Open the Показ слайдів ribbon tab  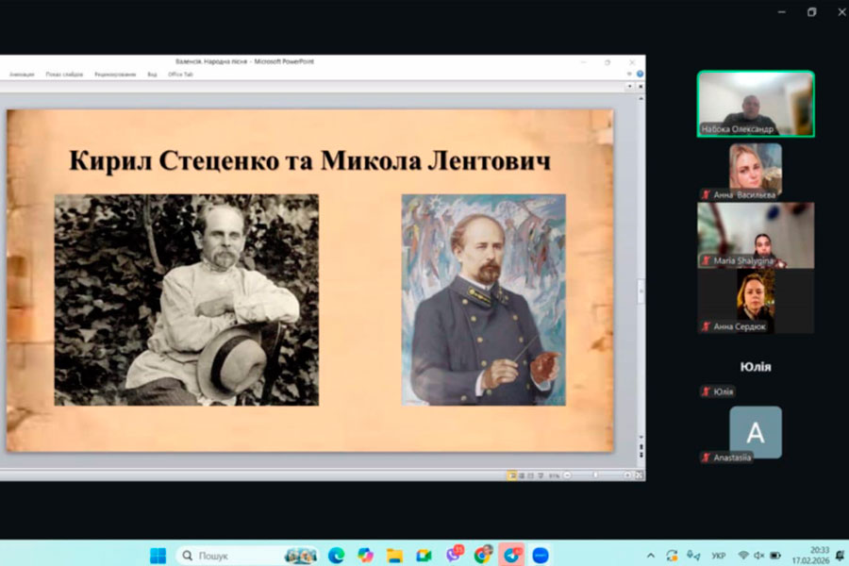pos(64,74)
